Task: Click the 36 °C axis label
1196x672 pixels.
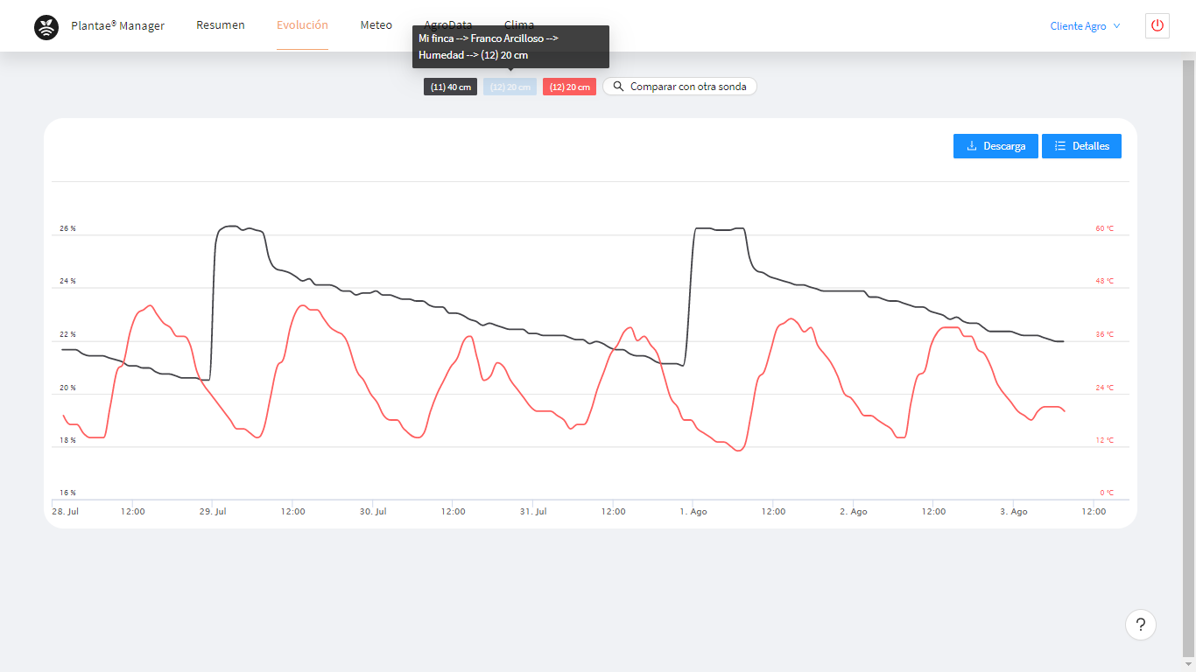Action: (1105, 334)
